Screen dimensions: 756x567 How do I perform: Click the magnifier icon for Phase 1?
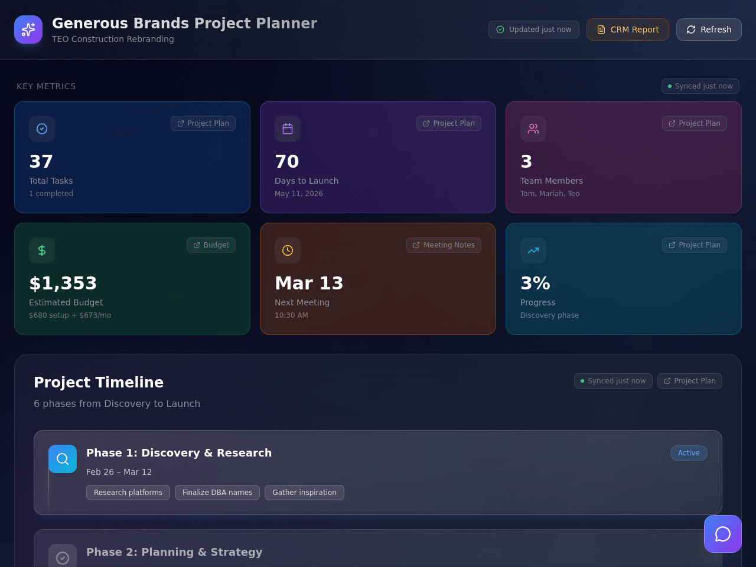tap(63, 459)
